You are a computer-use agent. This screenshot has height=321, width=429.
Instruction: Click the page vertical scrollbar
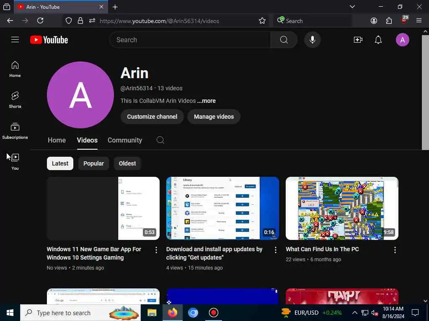point(425,92)
